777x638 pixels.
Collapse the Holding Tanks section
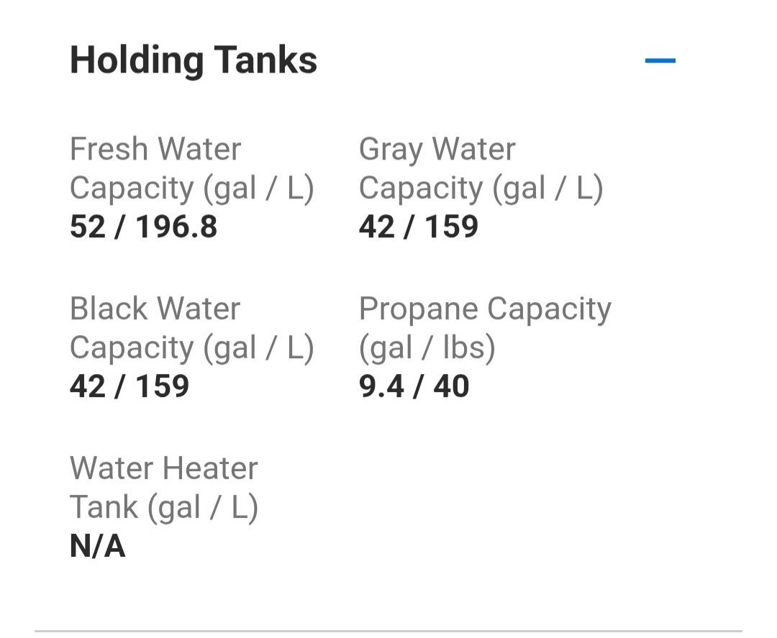pyautogui.click(x=660, y=60)
